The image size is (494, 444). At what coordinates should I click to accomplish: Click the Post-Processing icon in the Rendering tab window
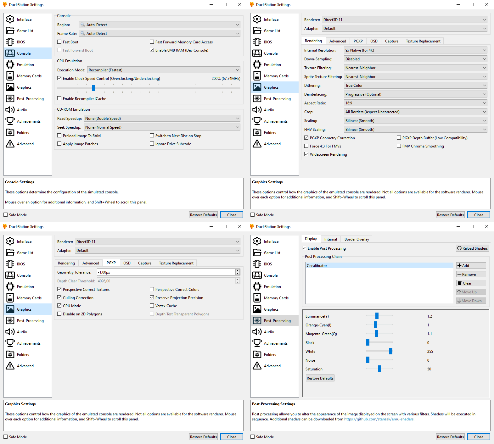point(257,99)
